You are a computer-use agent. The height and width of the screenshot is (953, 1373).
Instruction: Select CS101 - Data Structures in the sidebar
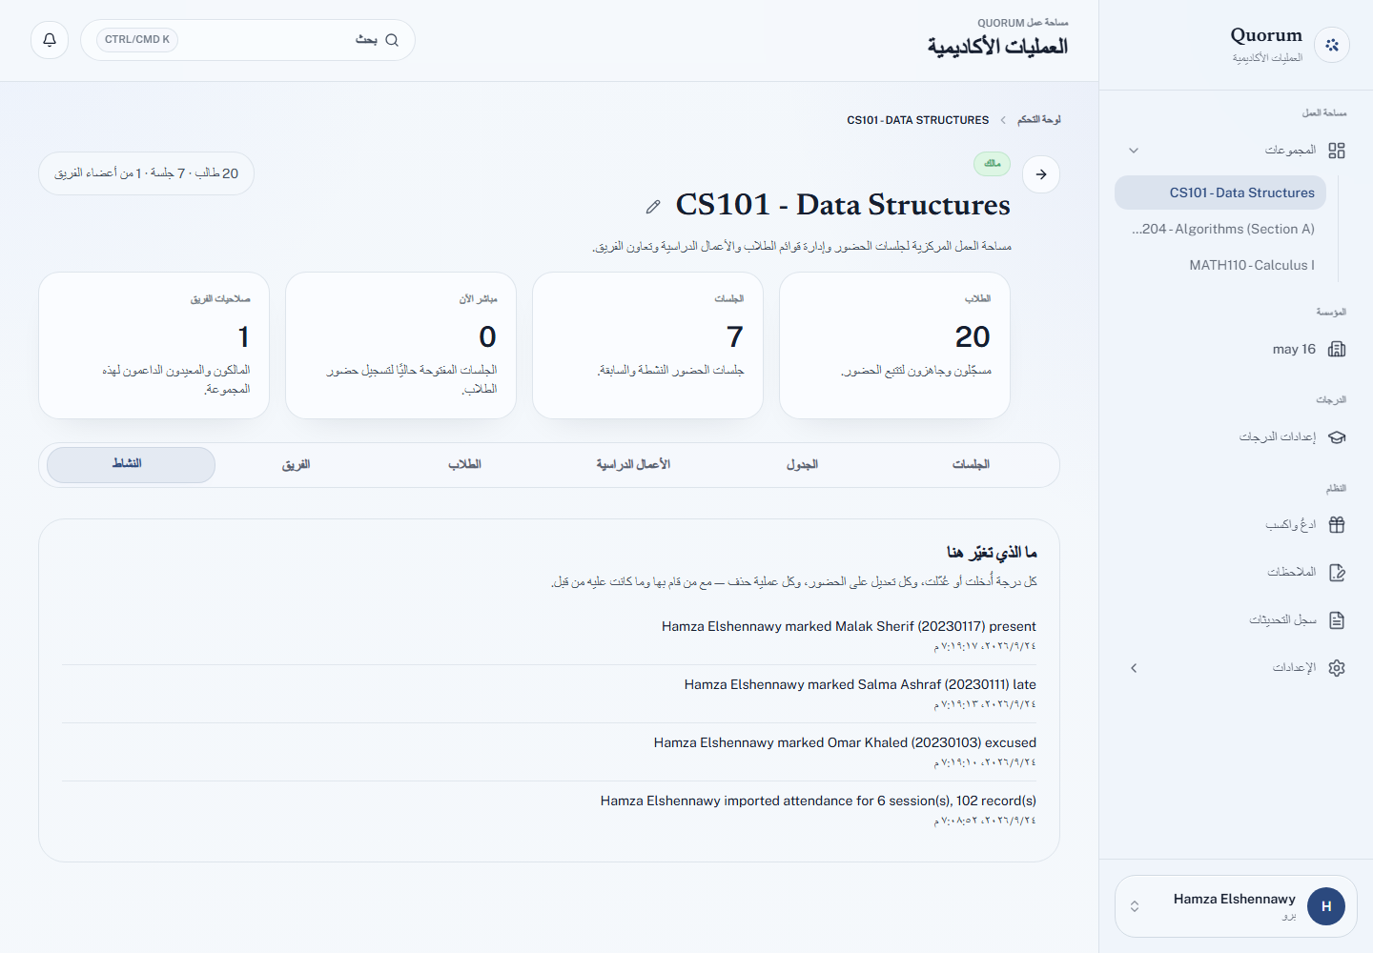tap(1220, 193)
